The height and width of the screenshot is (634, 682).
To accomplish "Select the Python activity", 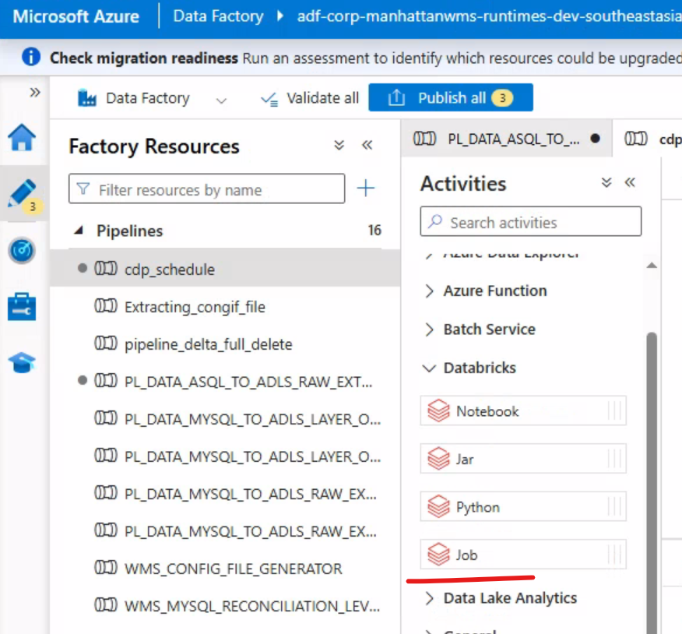I will pos(523,506).
